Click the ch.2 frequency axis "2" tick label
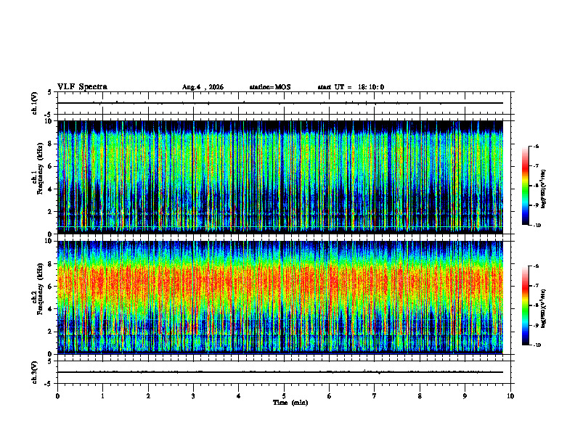 (x=50, y=332)
